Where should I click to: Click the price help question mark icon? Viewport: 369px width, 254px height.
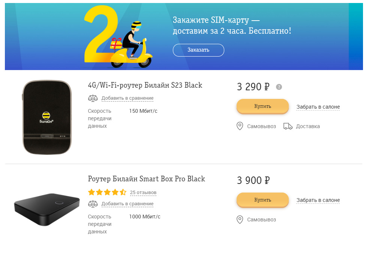[279, 87]
